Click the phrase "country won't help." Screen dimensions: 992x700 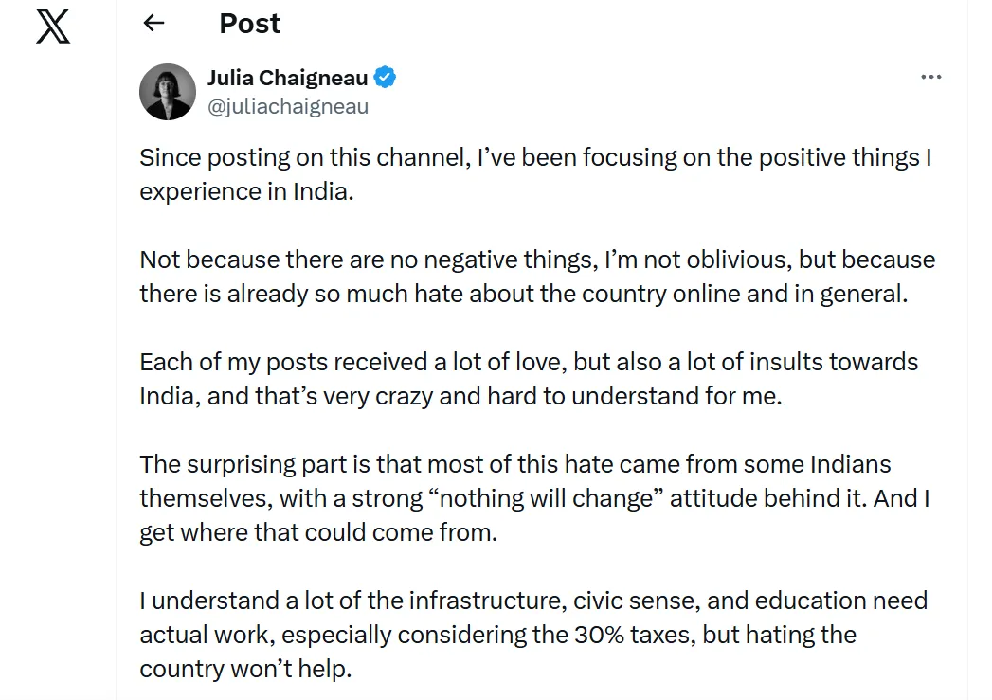tap(245, 669)
